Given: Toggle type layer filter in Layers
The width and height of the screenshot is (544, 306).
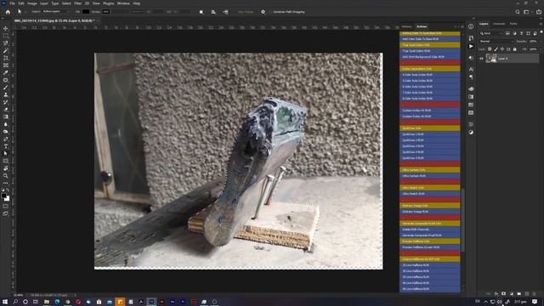Looking at the screenshot, I should 521,33.
